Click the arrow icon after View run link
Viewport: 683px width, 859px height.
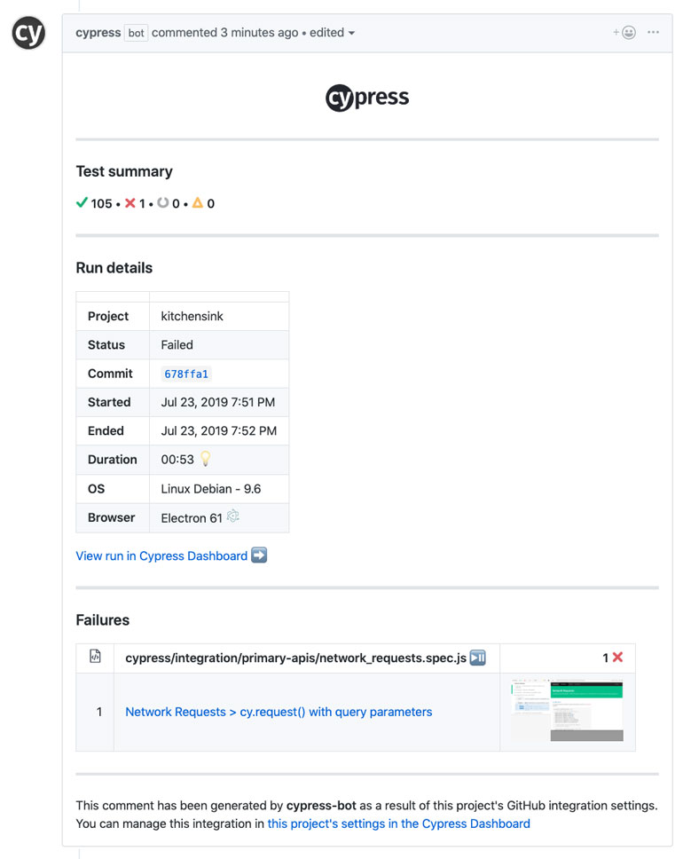click(256, 556)
